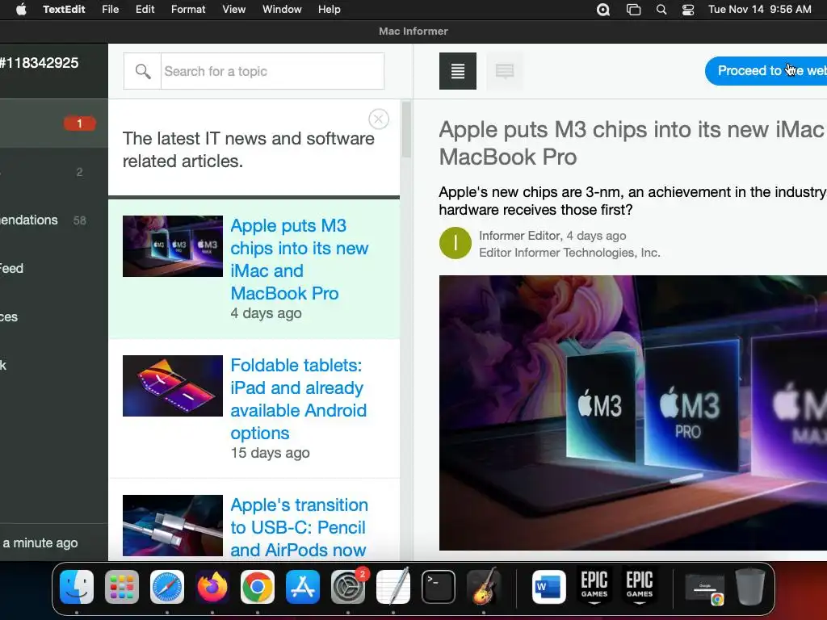
Task: Click the date and time in menu bar
Action: coord(759,10)
